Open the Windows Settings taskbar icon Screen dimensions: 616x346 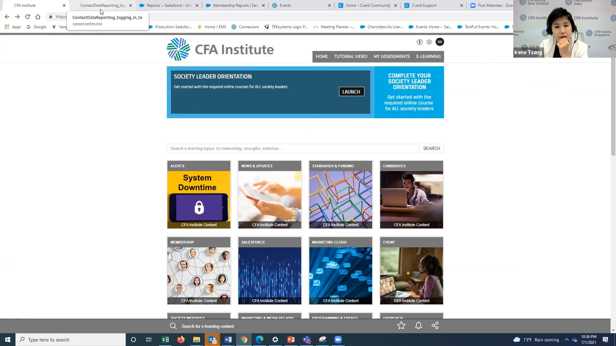click(x=275, y=340)
